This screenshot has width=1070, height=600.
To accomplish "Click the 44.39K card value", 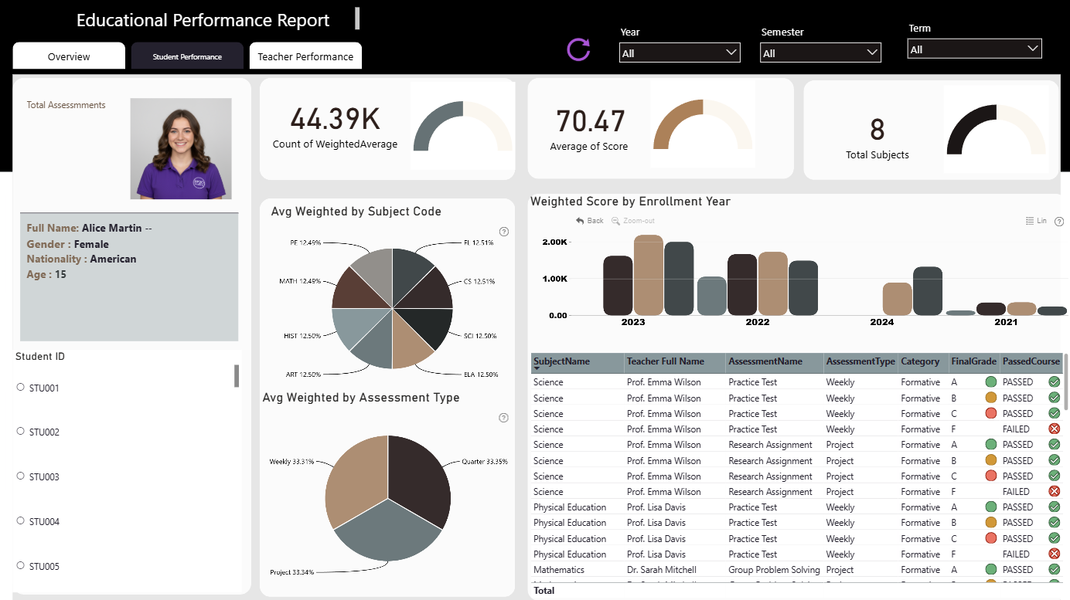I will [x=336, y=119].
